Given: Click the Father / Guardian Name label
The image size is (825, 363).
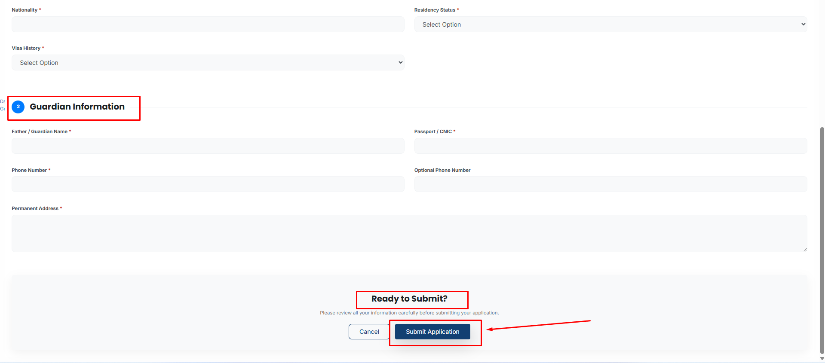Looking at the screenshot, I should click(x=40, y=131).
